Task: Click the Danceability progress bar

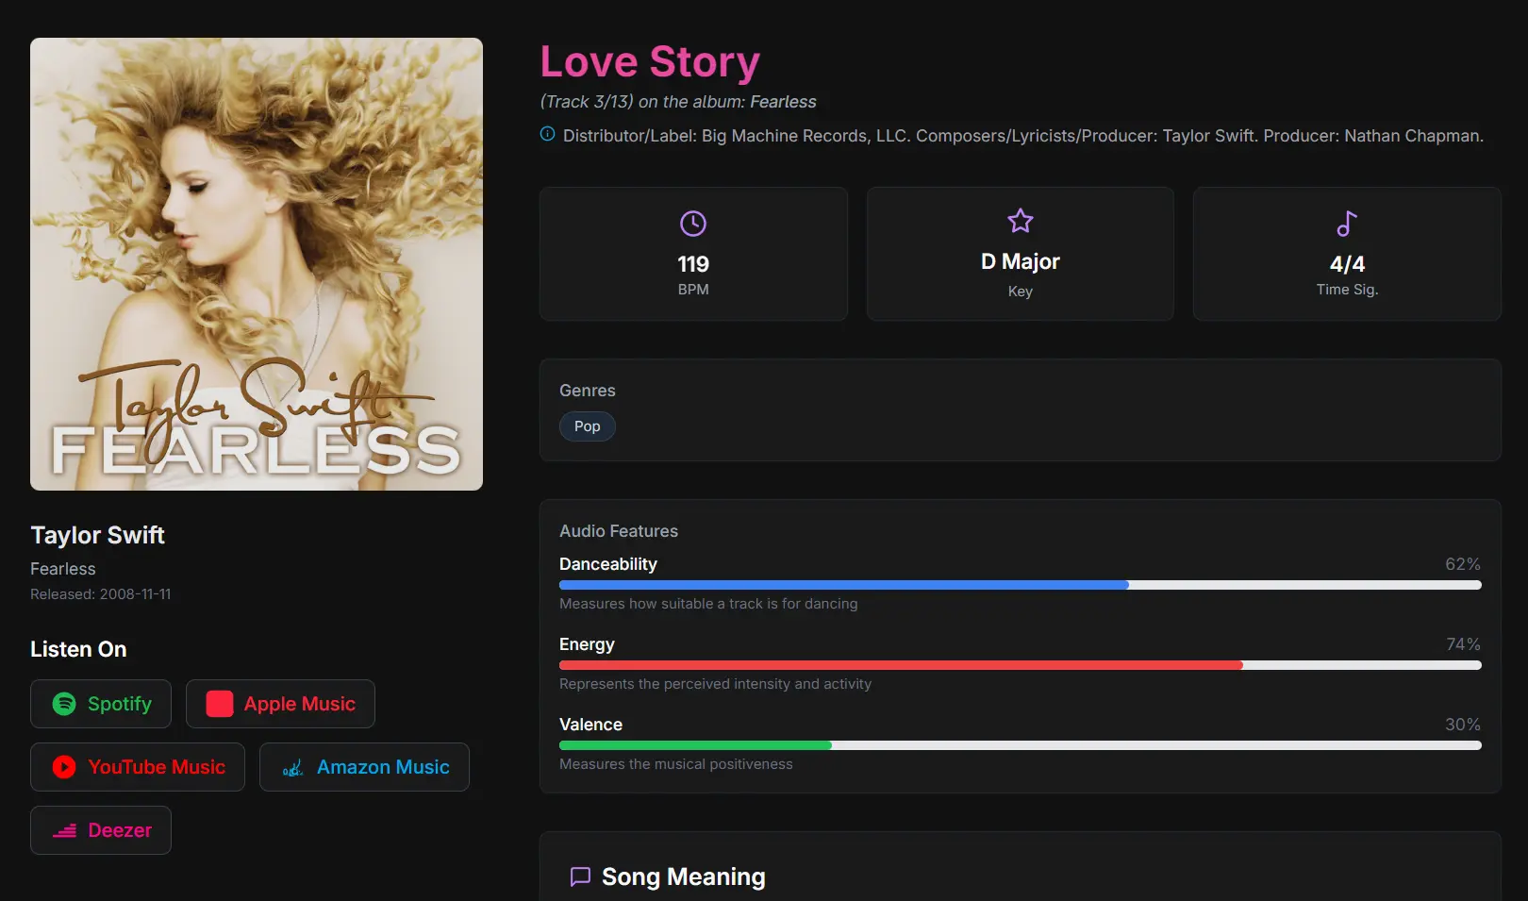Action: click(1020, 584)
